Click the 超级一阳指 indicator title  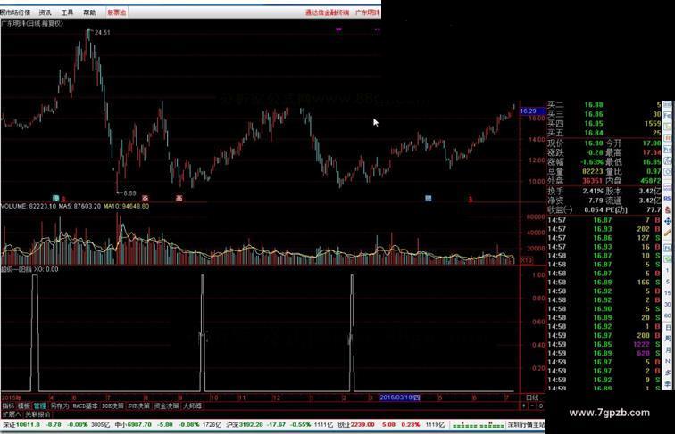(16, 269)
